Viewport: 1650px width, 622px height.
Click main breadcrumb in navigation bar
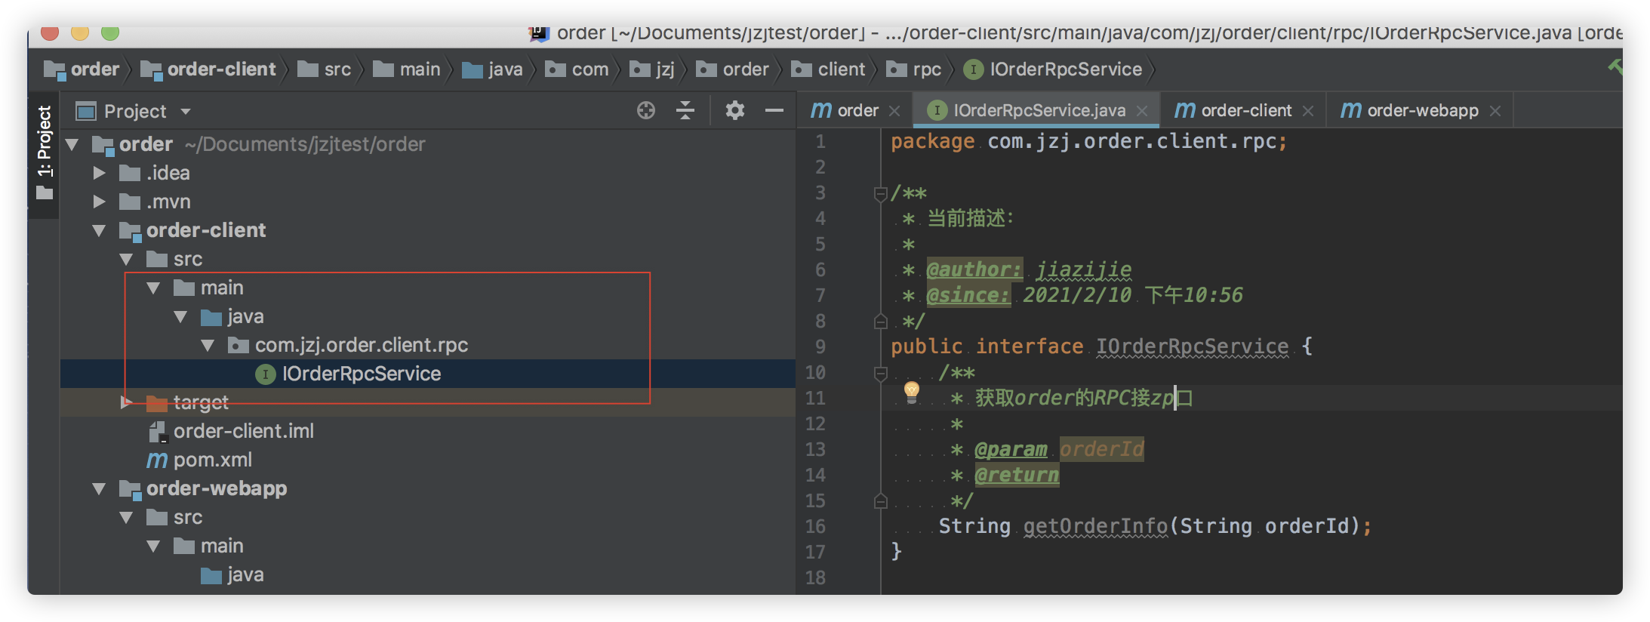(x=407, y=69)
